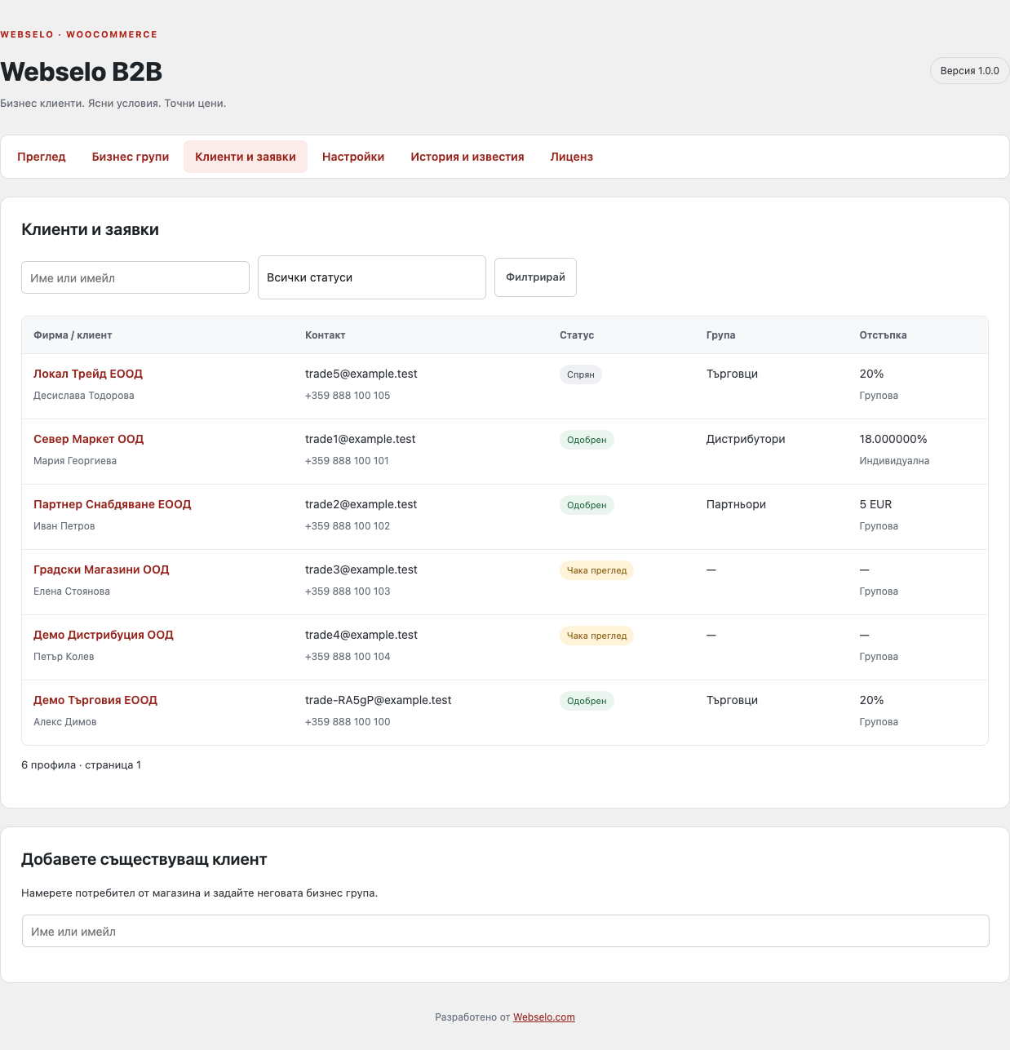1010x1050 pixels.
Task: Click the 6 профила · страница 1 text
Action: [82, 765]
